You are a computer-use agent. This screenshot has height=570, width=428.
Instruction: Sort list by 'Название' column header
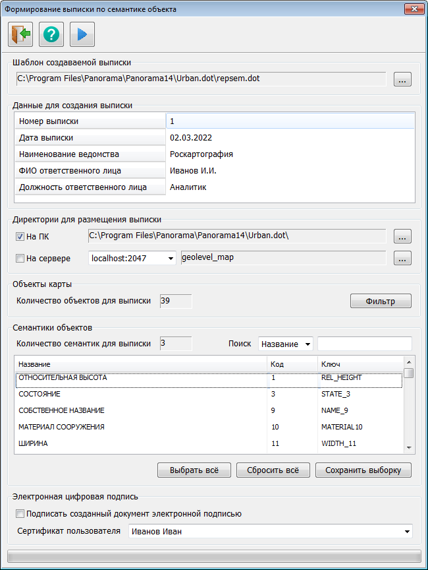[140, 364]
